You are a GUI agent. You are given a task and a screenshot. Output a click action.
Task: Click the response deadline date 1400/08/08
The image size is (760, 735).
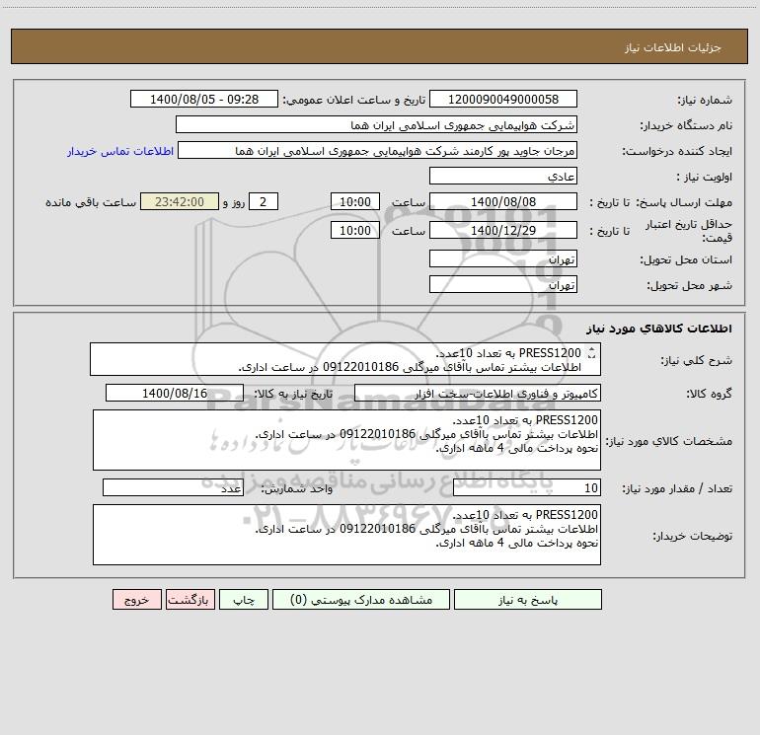[503, 201]
